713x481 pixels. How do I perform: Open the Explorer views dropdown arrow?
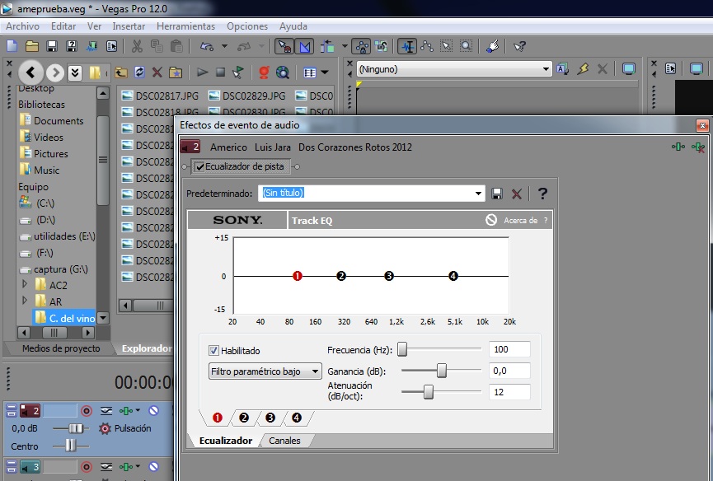coord(325,72)
